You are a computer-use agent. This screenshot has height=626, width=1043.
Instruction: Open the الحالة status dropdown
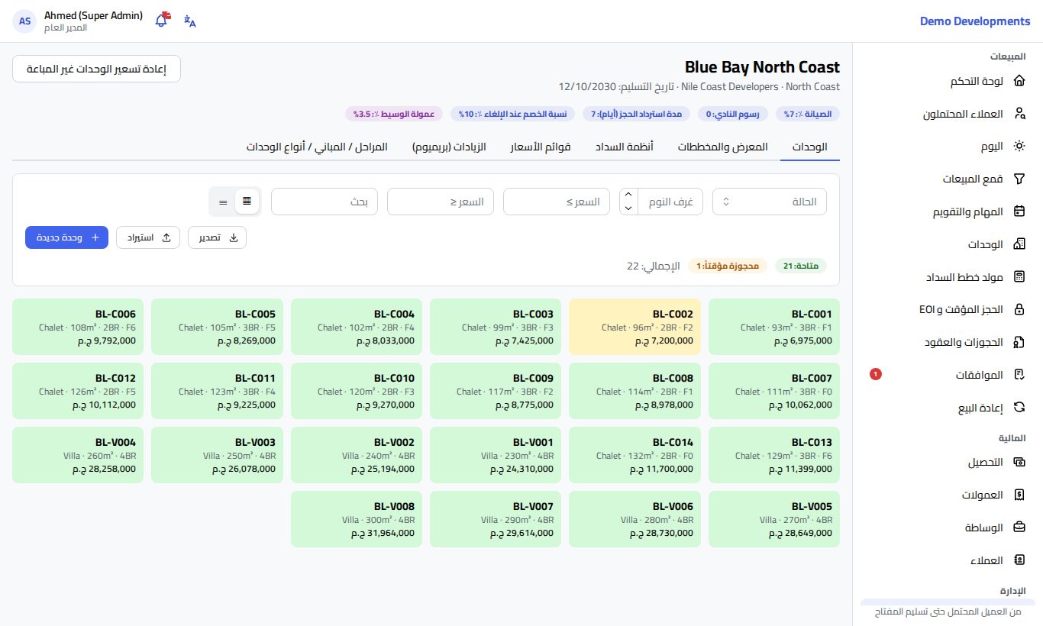point(770,202)
